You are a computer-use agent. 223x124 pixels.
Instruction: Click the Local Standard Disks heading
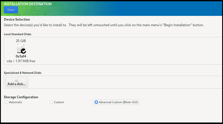pos(17,34)
